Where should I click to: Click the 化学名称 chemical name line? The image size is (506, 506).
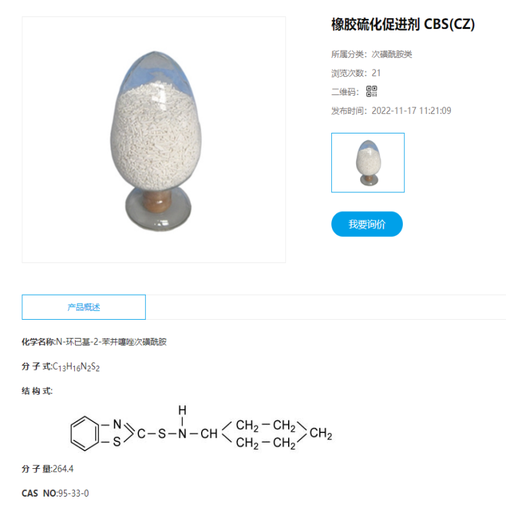pos(94,342)
